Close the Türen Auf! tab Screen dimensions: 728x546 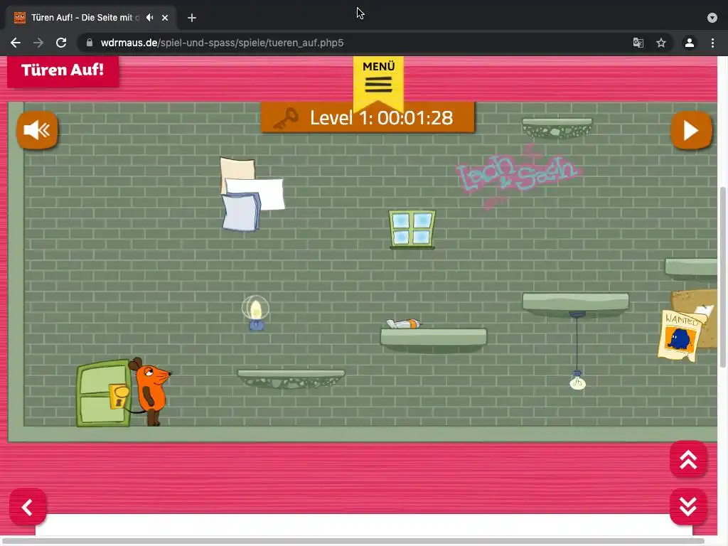[x=165, y=18]
